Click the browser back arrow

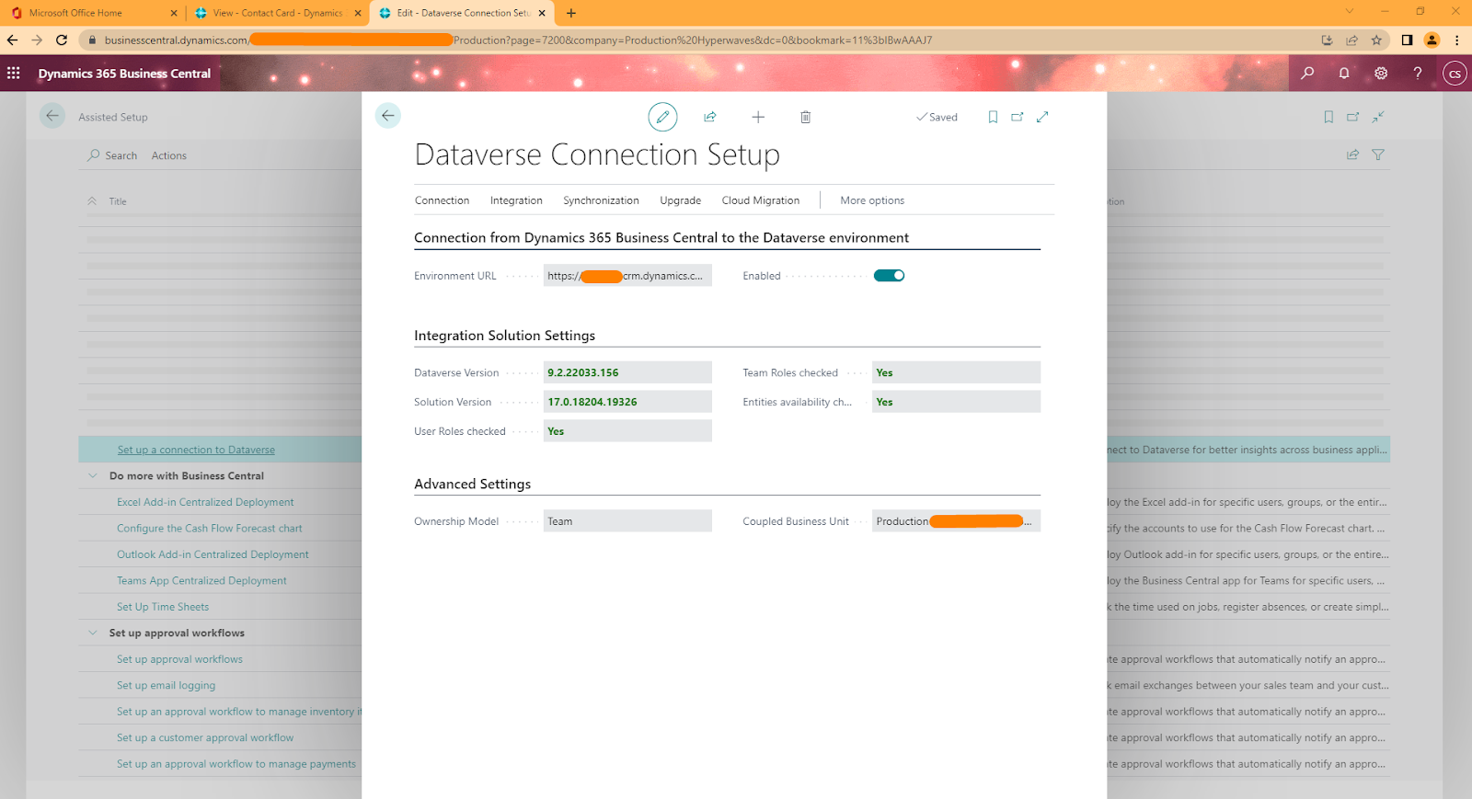click(12, 40)
